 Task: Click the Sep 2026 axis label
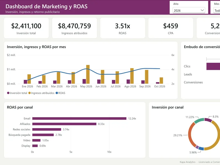click(145, 86)
